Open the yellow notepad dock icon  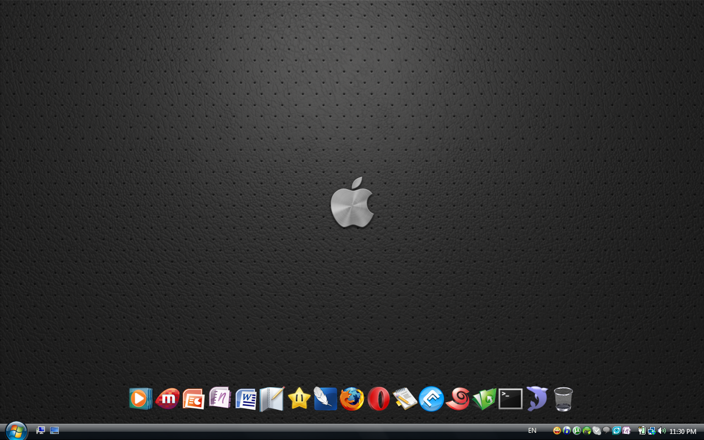click(405, 399)
